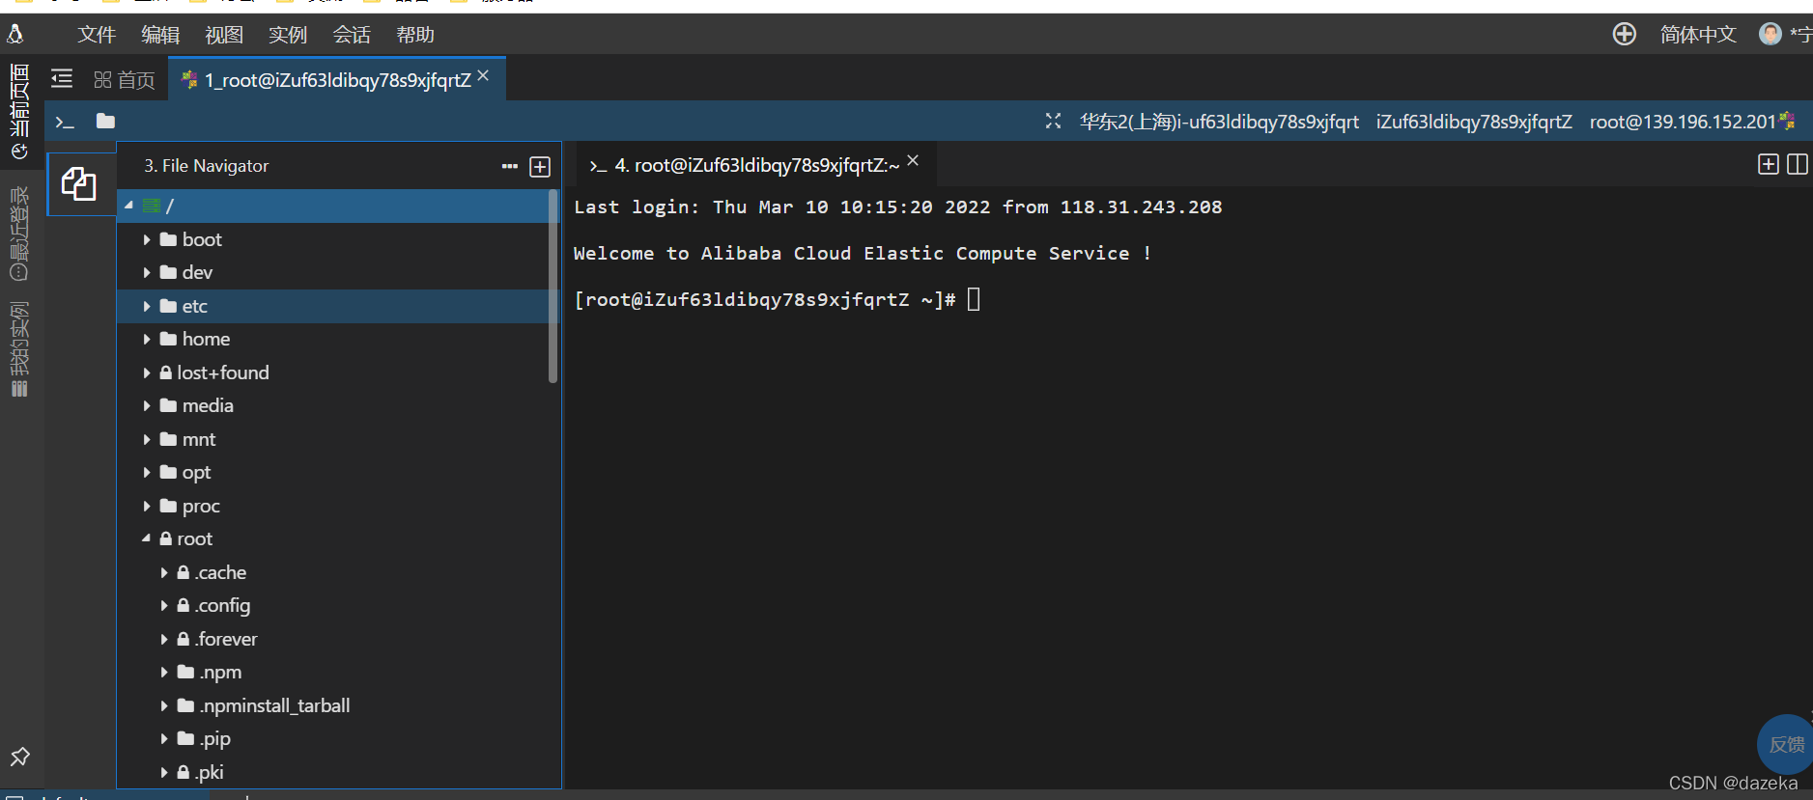Open a new terminal from toolbar icon
Image resolution: width=1813 pixels, height=800 pixels.
click(x=65, y=122)
